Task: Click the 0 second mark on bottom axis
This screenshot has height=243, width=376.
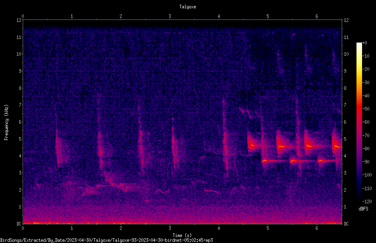Action: tap(23, 228)
